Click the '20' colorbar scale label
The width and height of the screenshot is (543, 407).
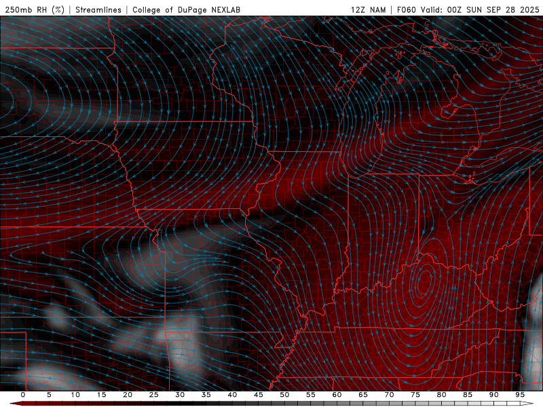click(x=128, y=395)
